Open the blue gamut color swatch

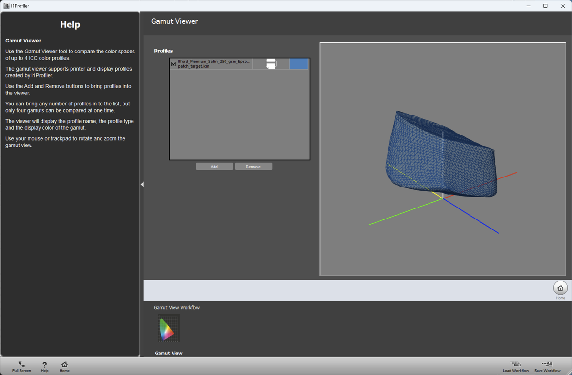tap(298, 64)
